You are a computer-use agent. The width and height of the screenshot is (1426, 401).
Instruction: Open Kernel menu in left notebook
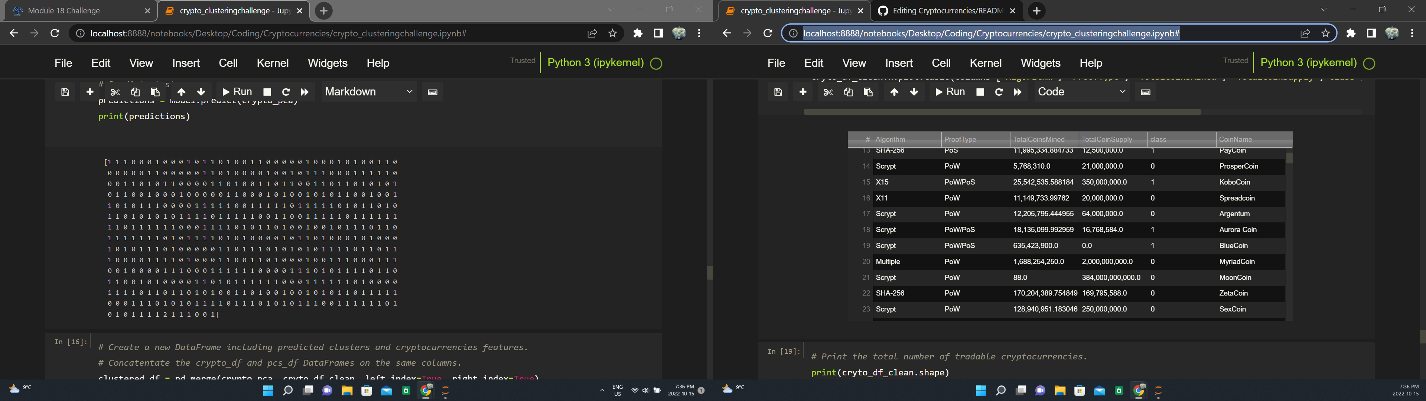[x=272, y=63]
